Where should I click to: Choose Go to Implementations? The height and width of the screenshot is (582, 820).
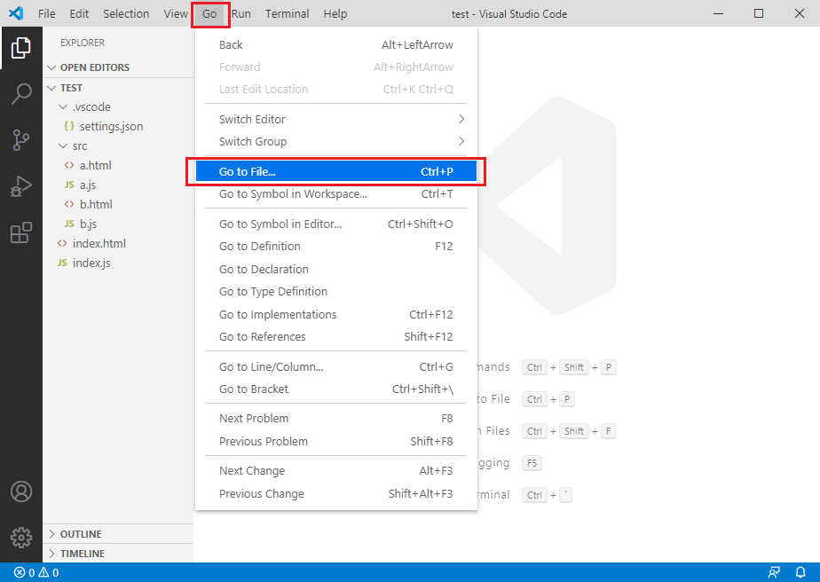point(335,314)
